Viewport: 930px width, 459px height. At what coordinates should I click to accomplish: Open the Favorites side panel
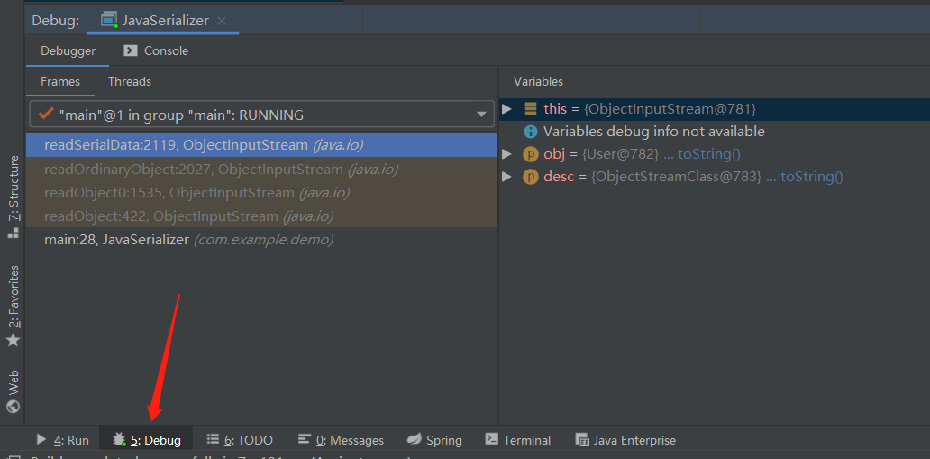point(13,305)
